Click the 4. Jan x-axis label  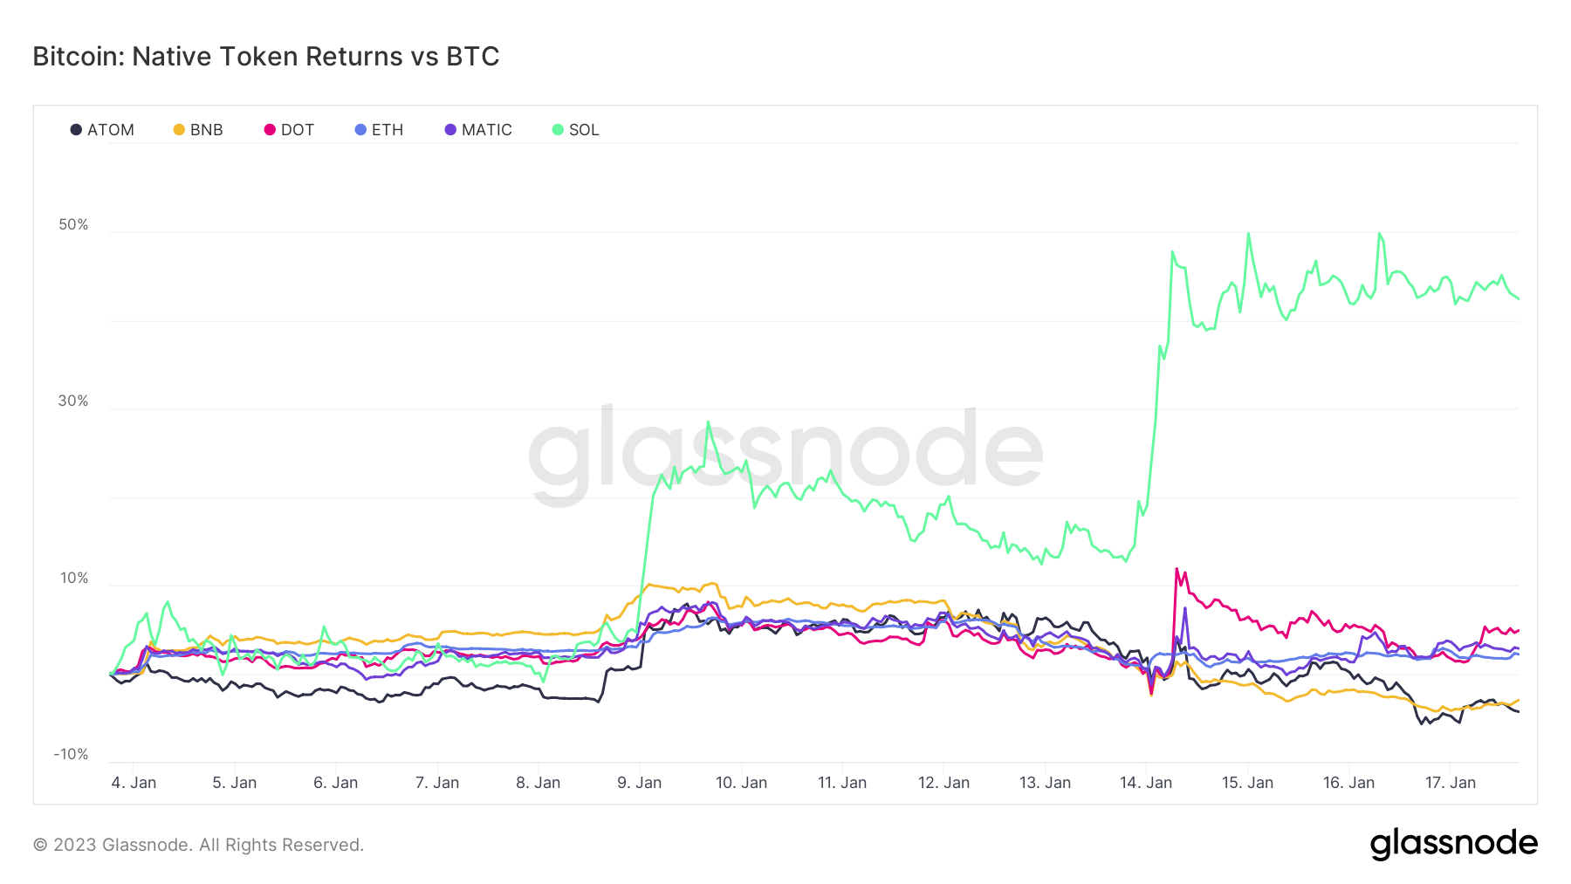[x=134, y=783]
